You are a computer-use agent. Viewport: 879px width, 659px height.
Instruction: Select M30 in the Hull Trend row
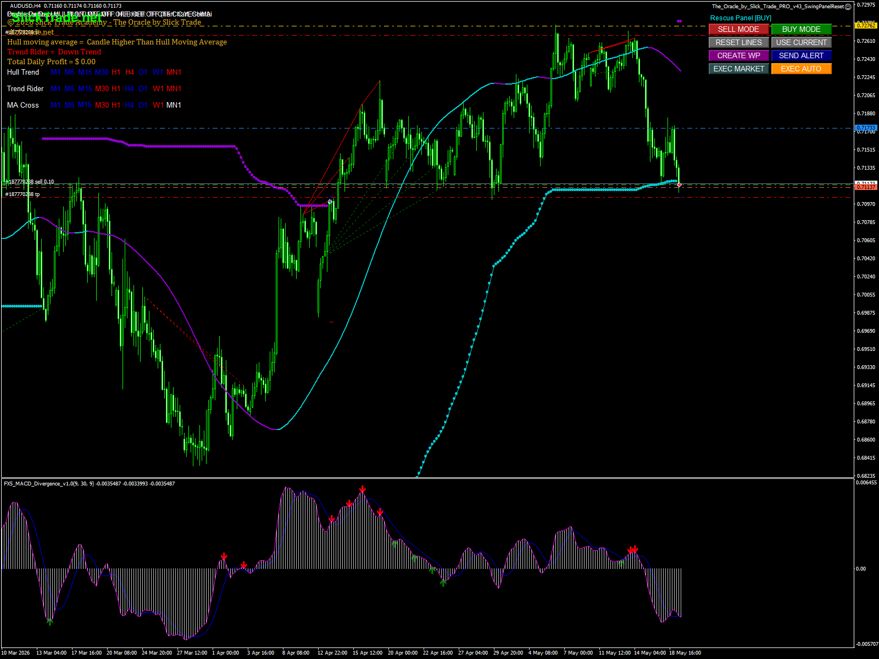[x=102, y=72]
